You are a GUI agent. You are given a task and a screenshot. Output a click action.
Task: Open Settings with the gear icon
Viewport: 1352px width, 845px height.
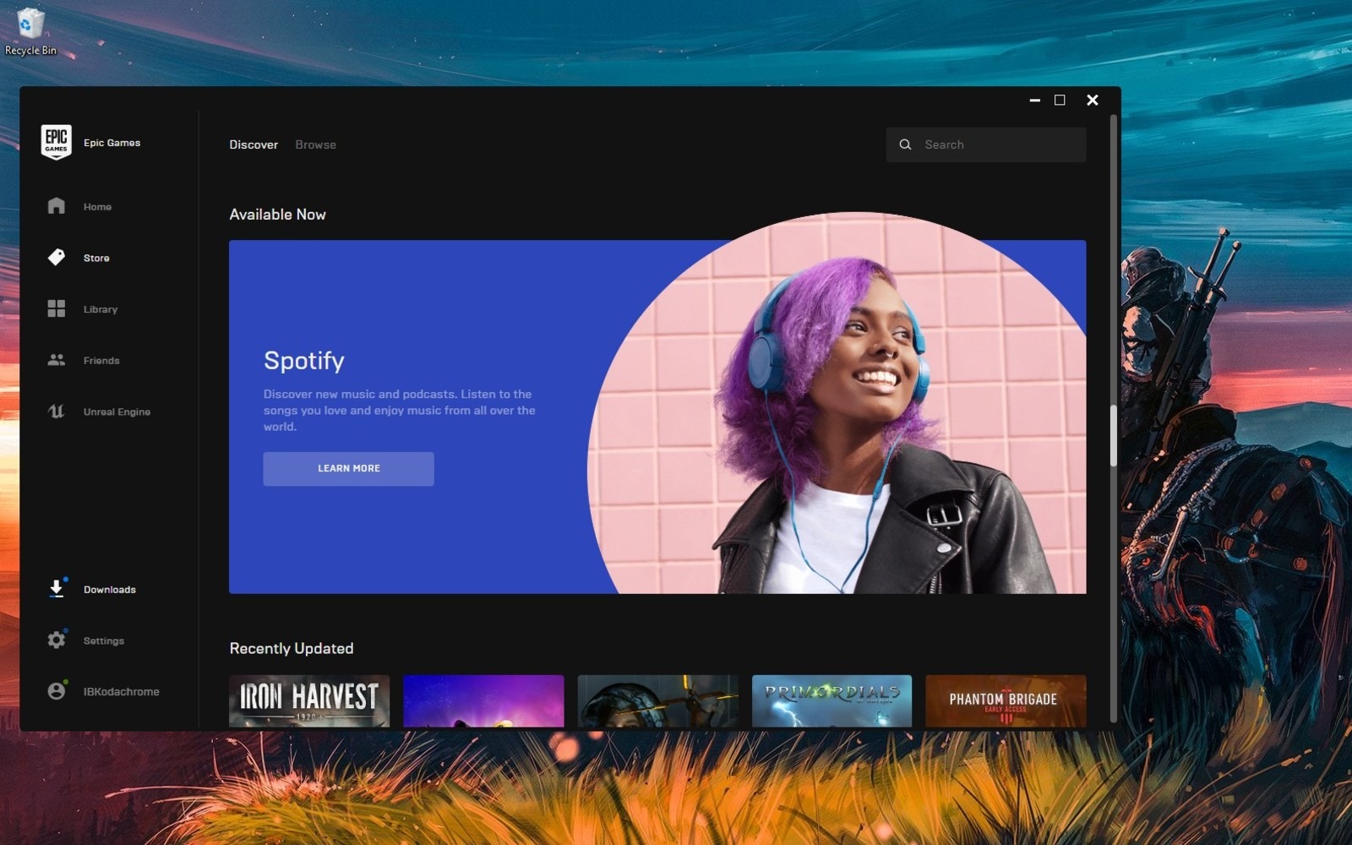57,640
